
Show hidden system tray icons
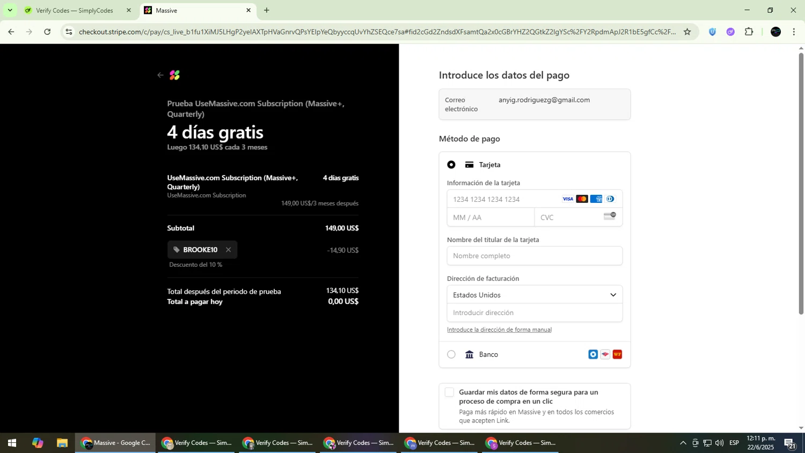tap(683, 443)
